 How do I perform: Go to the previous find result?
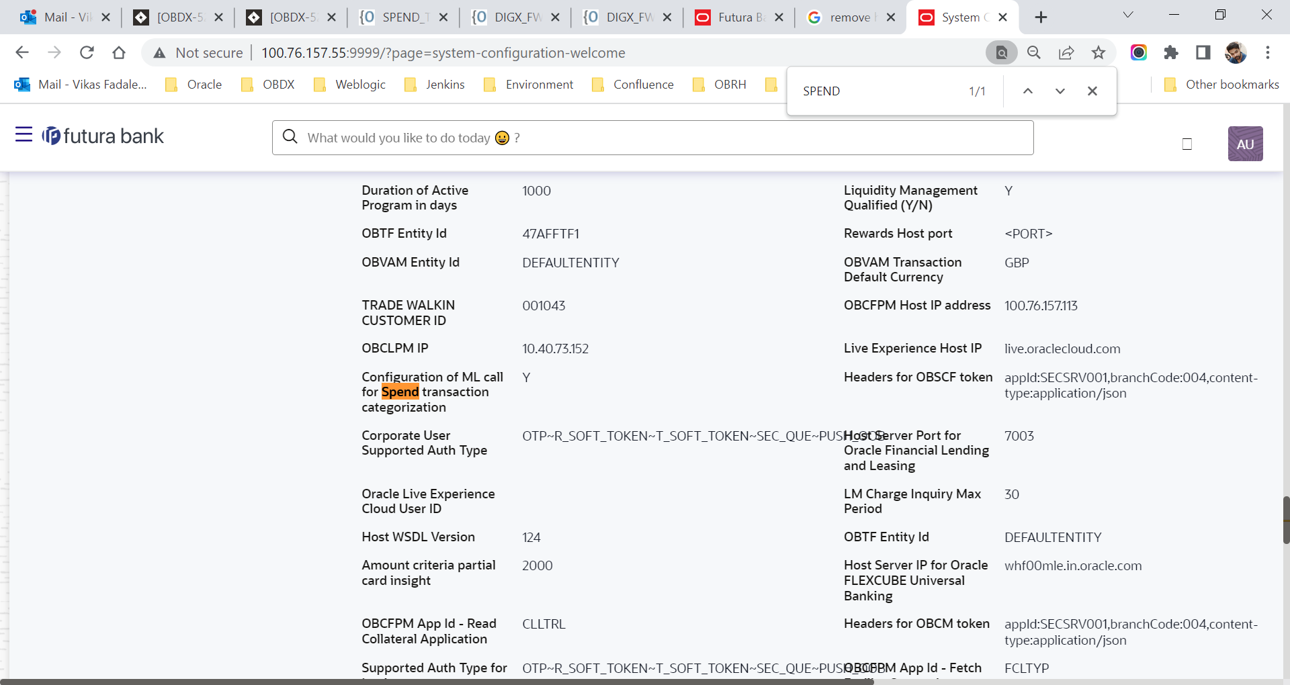click(x=1028, y=91)
